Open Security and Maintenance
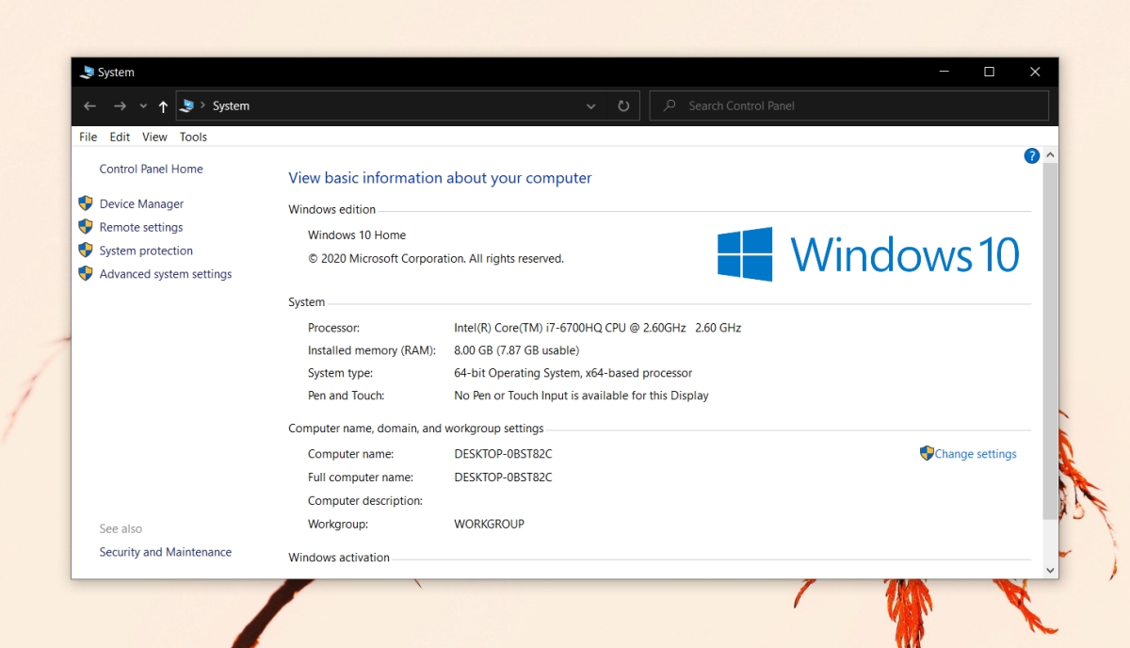The width and height of the screenshot is (1130, 648). [x=165, y=552]
